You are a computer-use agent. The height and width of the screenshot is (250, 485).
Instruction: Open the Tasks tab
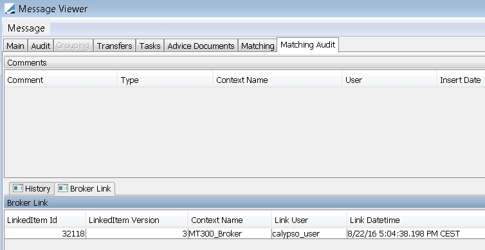tap(150, 46)
